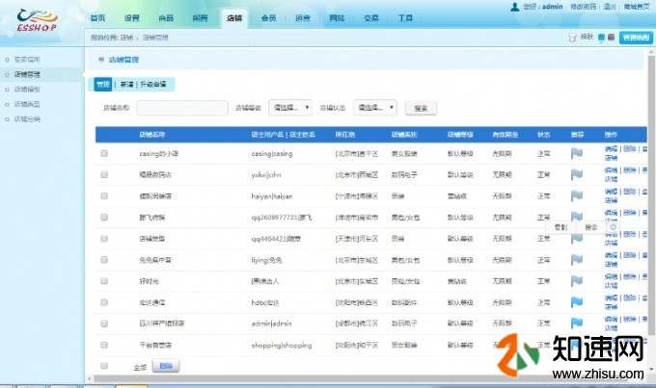Switch to the 新增 tab
This screenshot has height=388, width=656.
click(126, 85)
